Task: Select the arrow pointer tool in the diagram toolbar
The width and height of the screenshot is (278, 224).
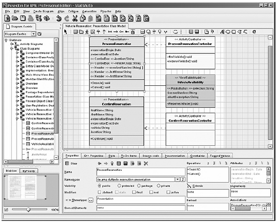Action: (66, 32)
